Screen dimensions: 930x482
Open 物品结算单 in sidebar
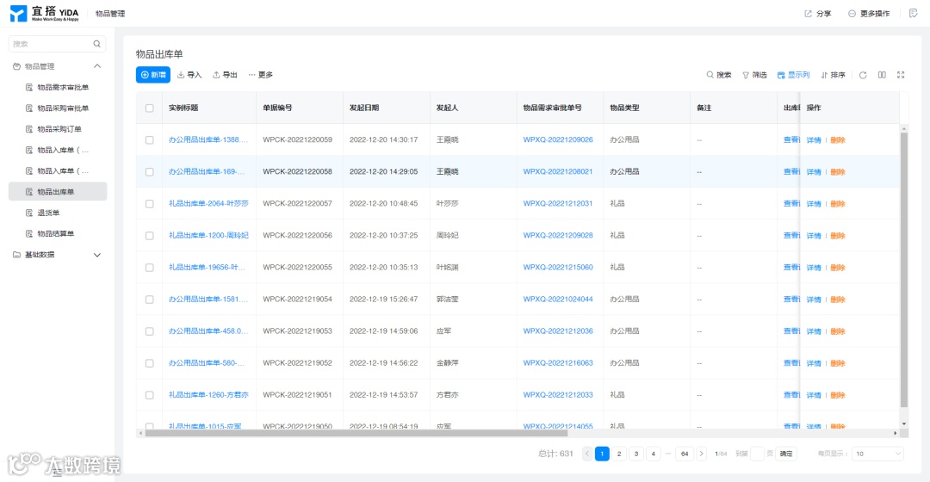point(58,233)
